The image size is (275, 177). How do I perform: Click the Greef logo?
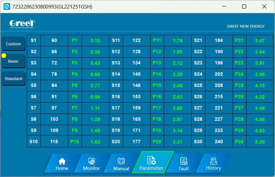pyautogui.click(x=22, y=24)
